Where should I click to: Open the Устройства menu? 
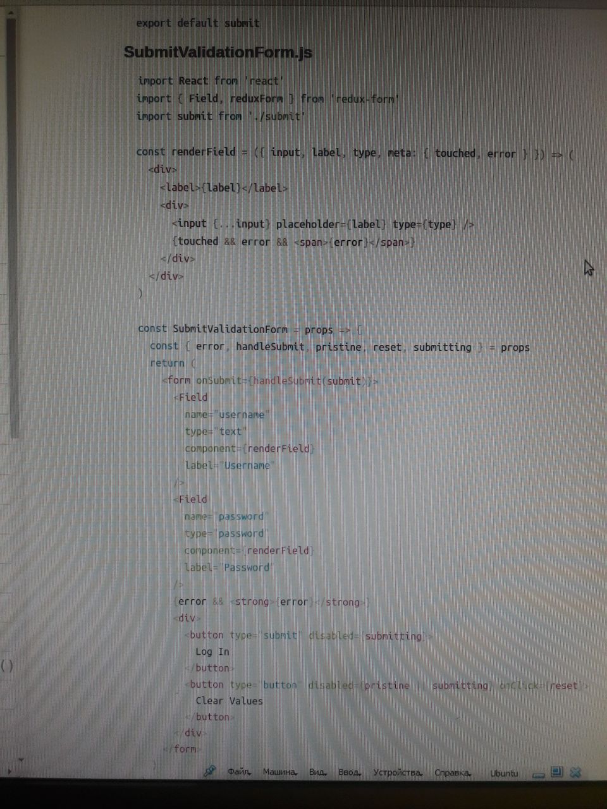397,772
